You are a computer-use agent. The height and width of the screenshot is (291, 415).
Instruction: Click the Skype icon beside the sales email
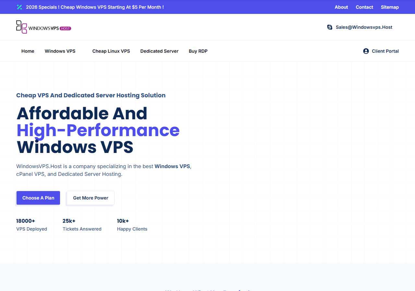(330, 27)
